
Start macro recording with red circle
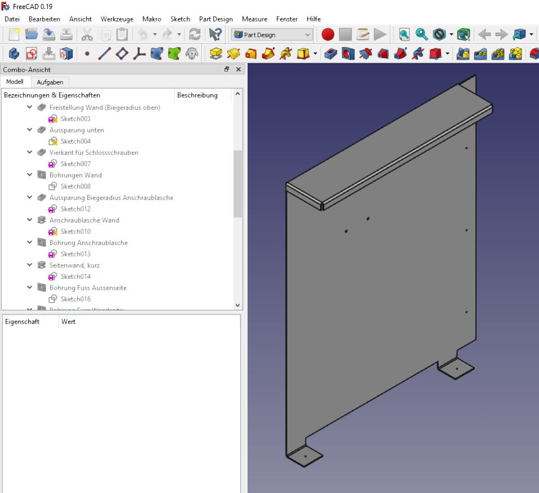[328, 34]
